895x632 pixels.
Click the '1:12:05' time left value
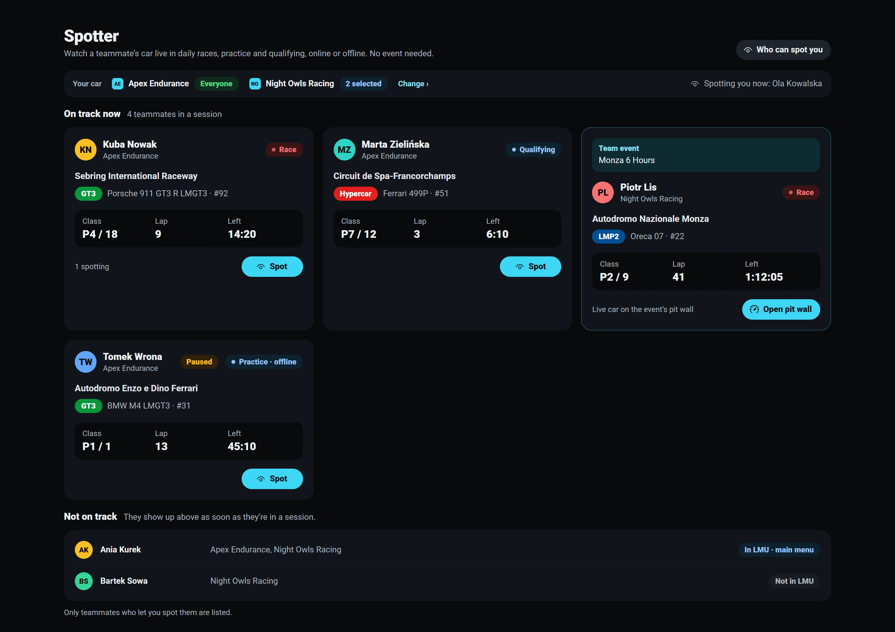point(764,277)
